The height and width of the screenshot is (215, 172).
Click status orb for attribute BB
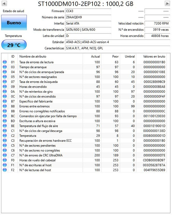tap(5, 111)
